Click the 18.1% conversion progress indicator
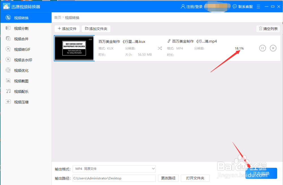Image resolution: width=283 pixels, height=185 pixels. pyautogui.click(x=239, y=48)
